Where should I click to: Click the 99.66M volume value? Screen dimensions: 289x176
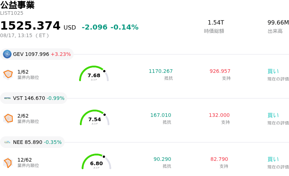click(278, 22)
